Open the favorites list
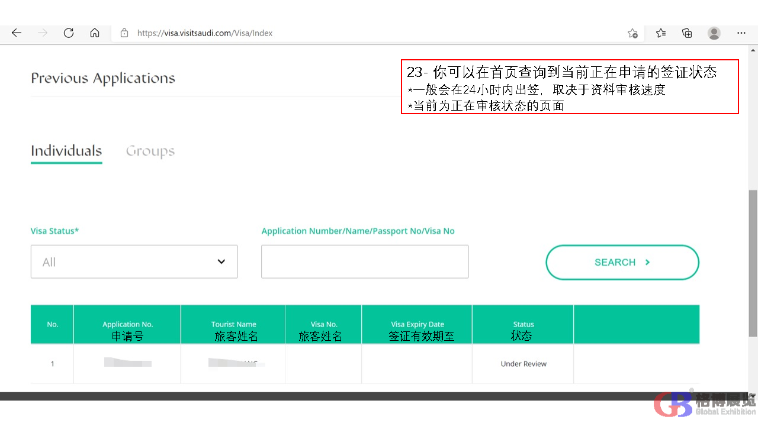This screenshot has height=426, width=758. click(x=661, y=33)
